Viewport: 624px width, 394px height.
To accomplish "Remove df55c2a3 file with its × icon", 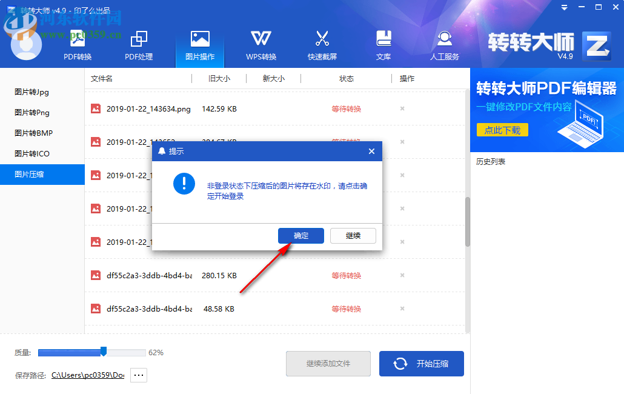I will point(402,275).
